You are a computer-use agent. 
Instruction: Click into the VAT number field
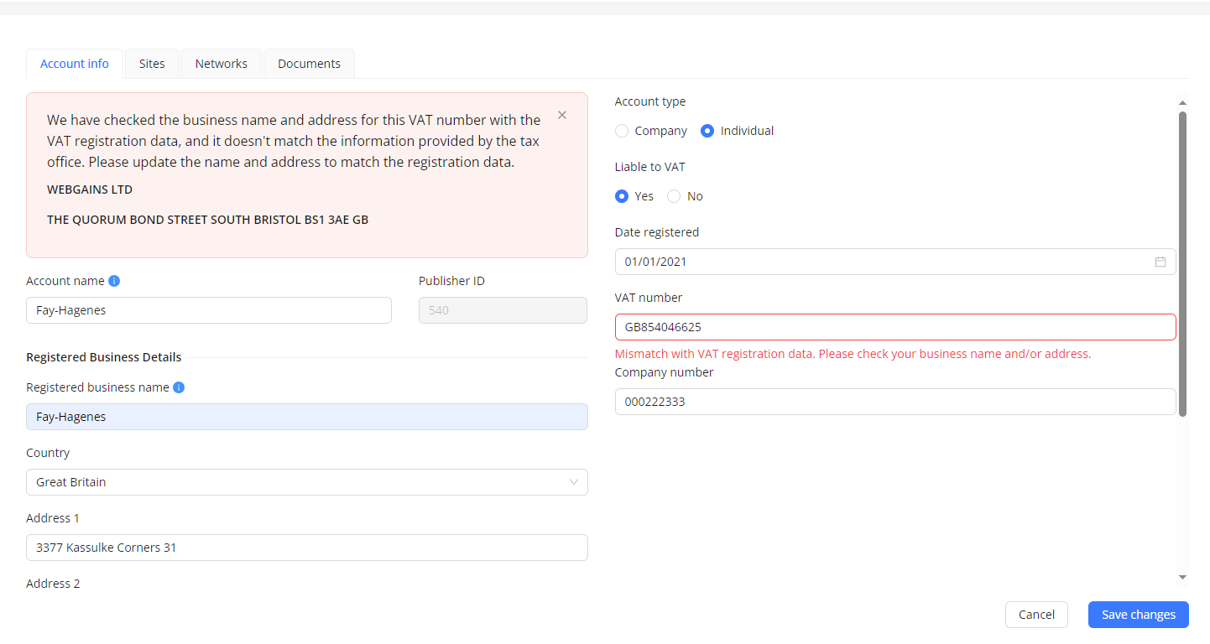(x=894, y=327)
